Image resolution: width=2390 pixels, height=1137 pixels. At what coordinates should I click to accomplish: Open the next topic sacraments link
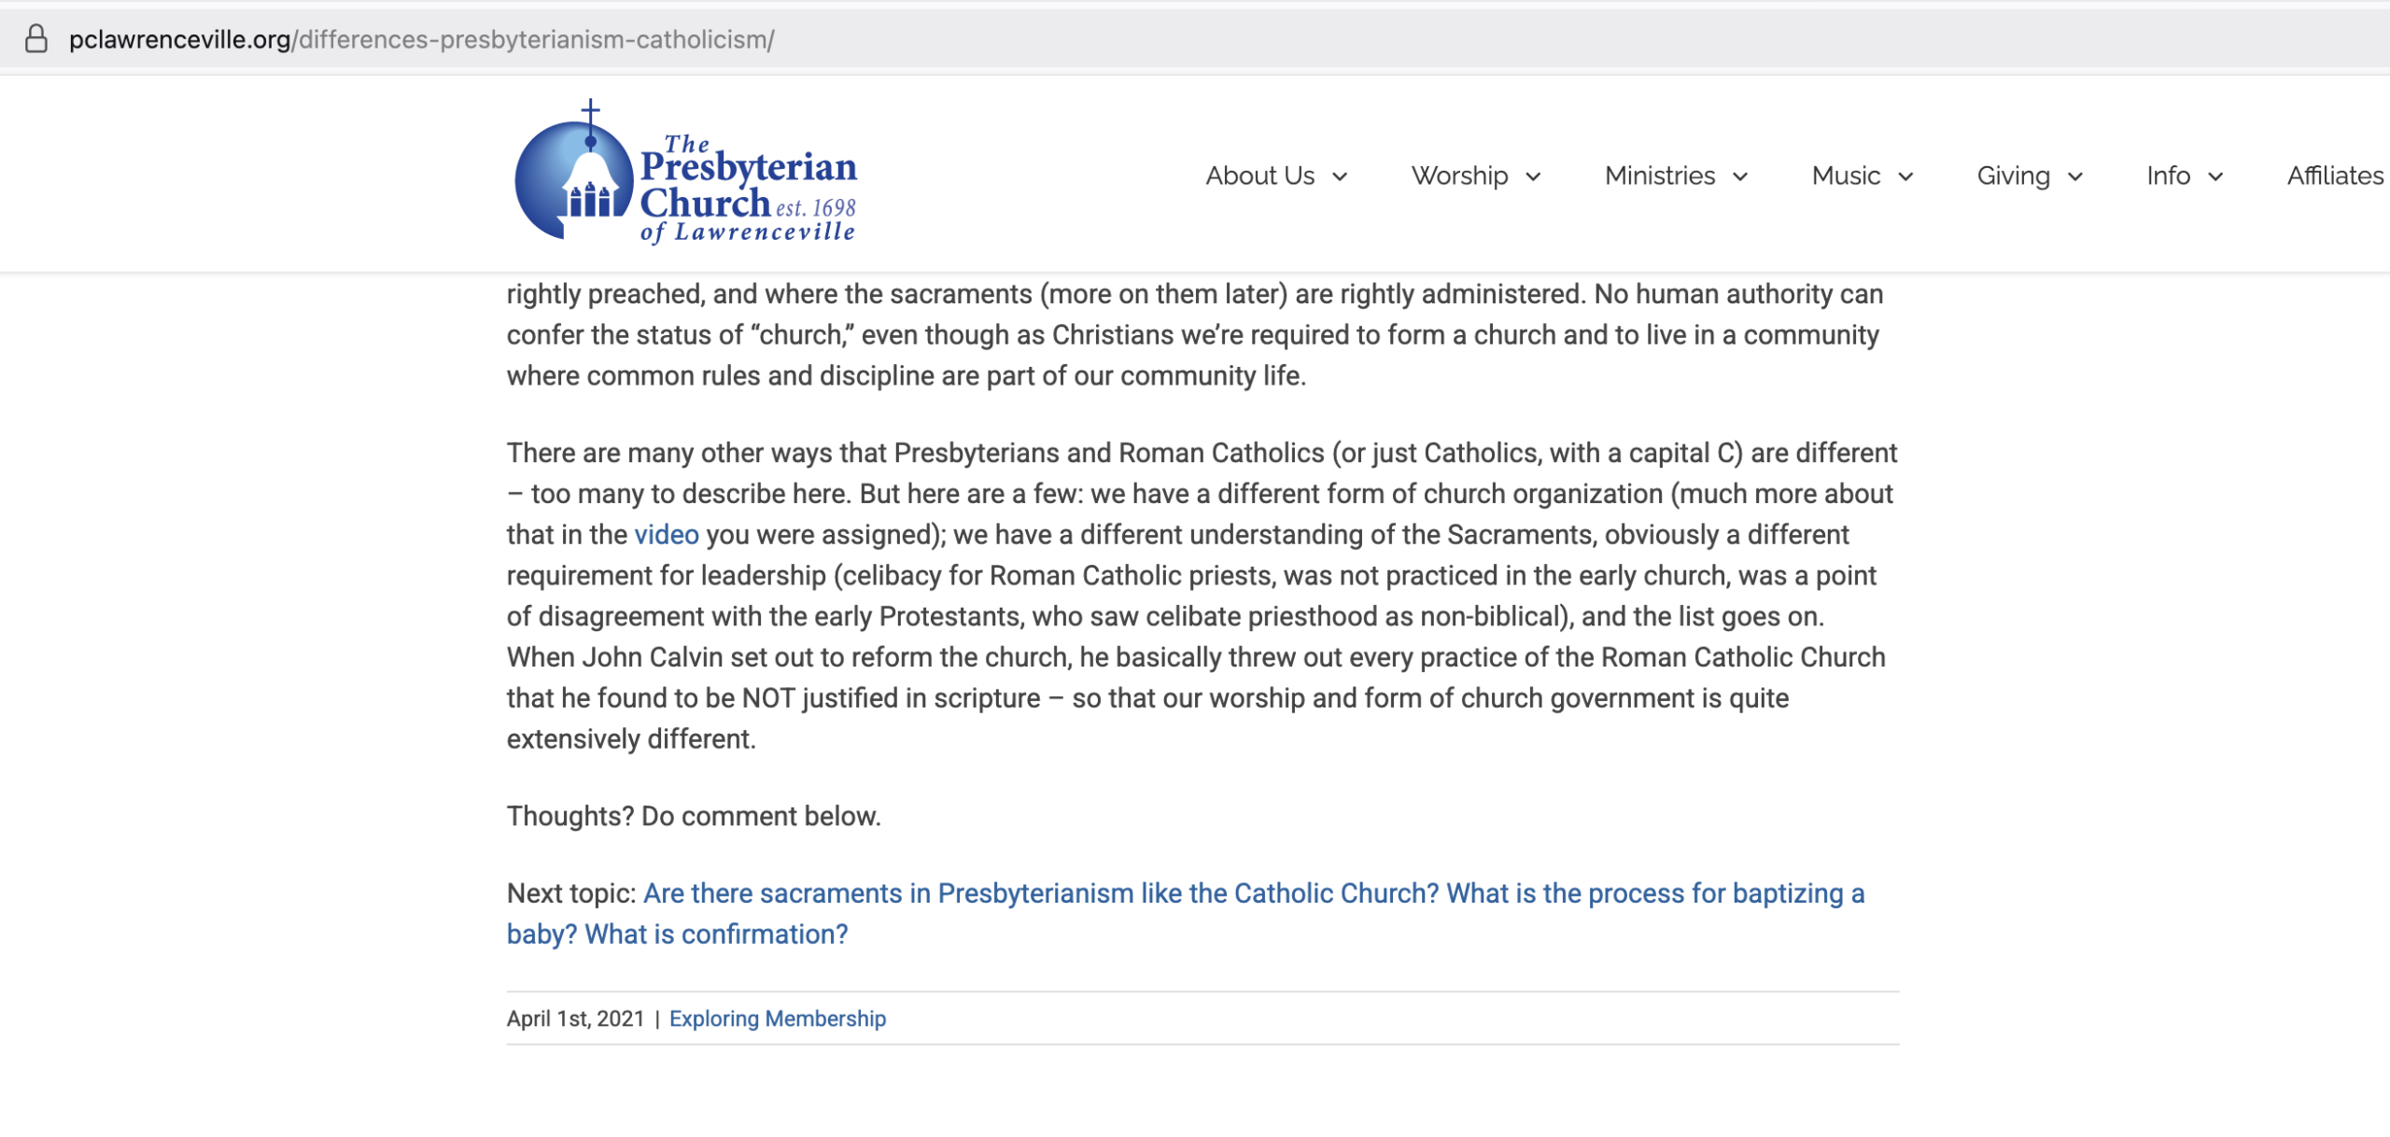tap(1253, 893)
